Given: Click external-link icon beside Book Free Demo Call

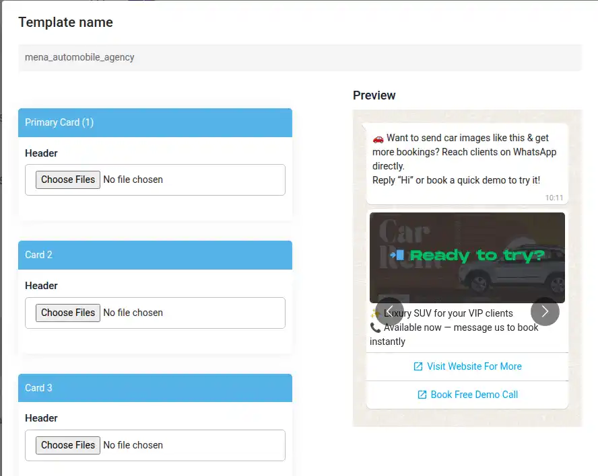Looking at the screenshot, I should coord(422,395).
